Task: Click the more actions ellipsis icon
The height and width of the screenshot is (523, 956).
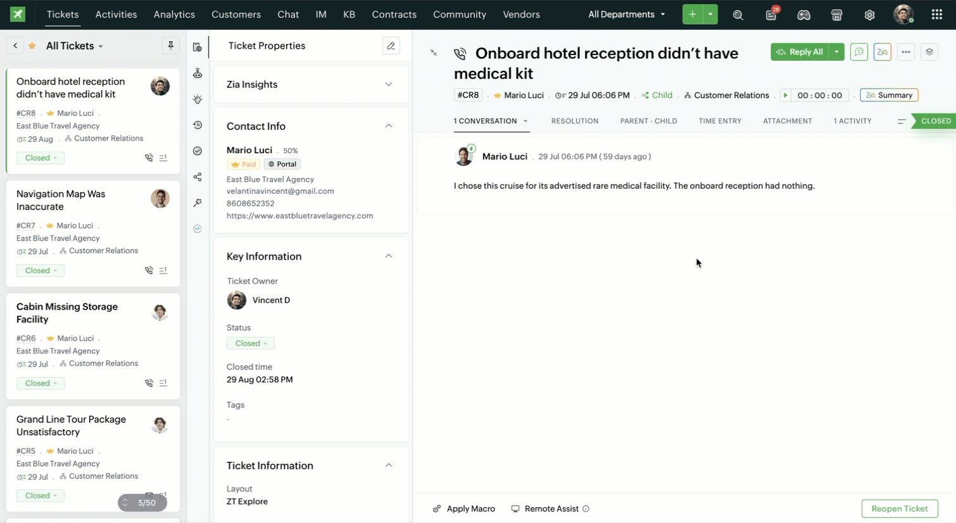Action: tap(906, 52)
